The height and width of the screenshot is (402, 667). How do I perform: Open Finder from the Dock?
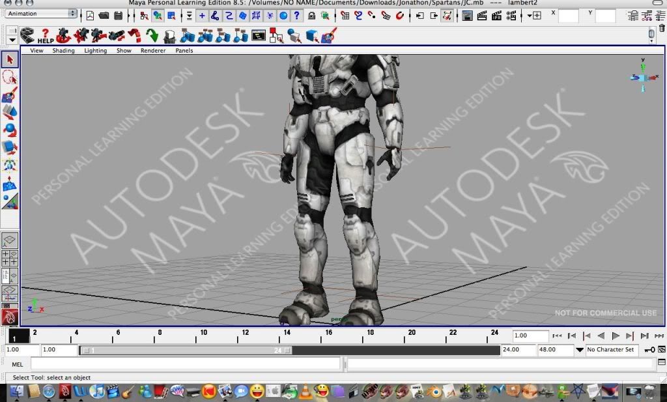[x=17, y=392]
